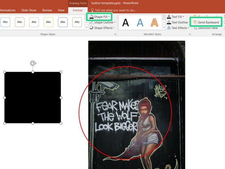225x169 pixels.
Task: Expand the Shape Styles gallery More arrow
Action: 86,27
